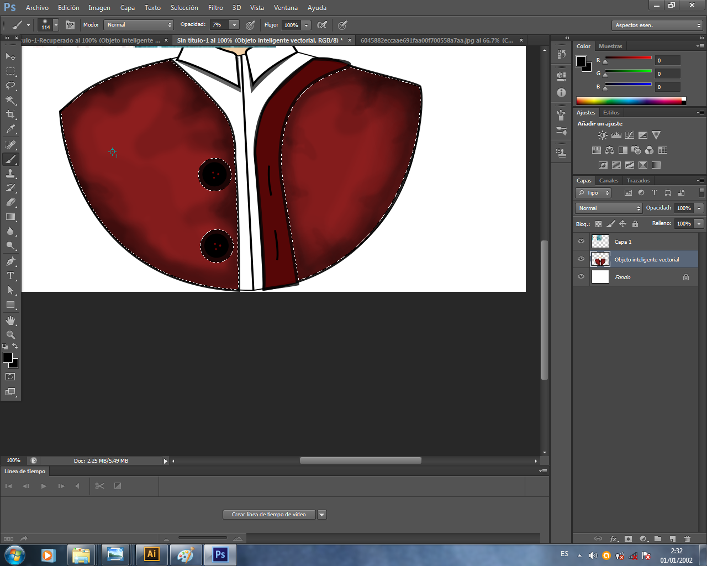Open the Archivo menu
This screenshot has width=707, height=566.
pos(37,8)
